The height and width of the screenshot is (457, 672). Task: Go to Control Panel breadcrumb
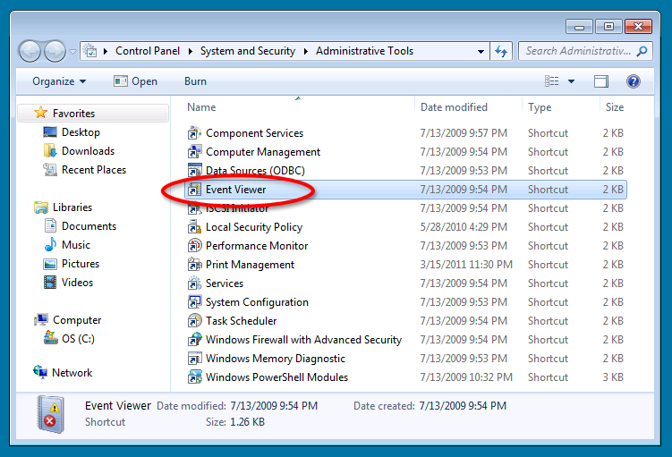click(x=148, y=51)
